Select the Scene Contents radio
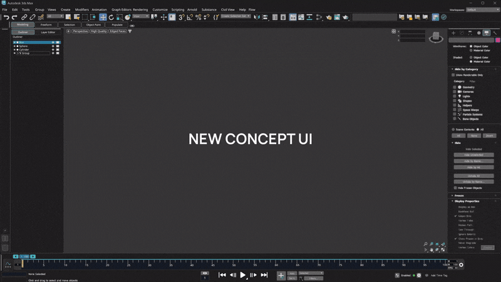Viewport: 501px width, 282px height. click(453, 130)
